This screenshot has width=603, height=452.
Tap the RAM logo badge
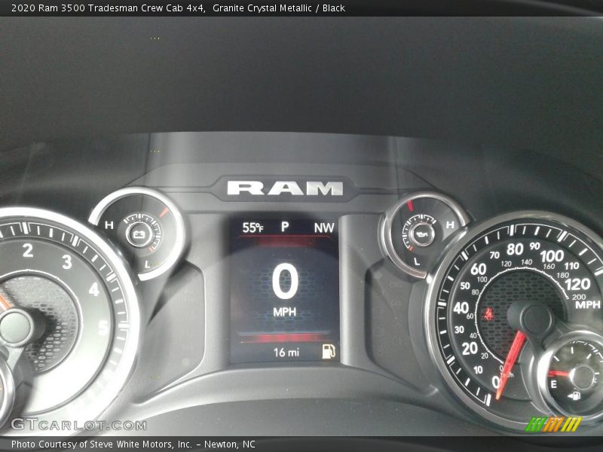click(285, 188)
